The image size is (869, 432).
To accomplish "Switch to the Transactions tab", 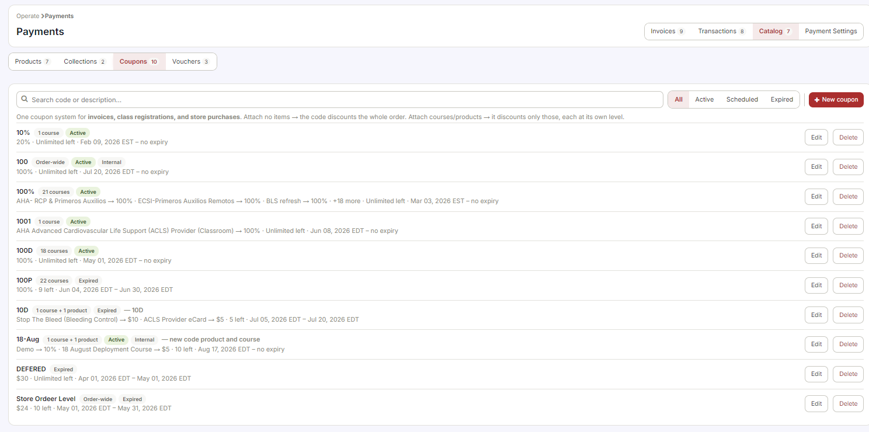I will tap(722, 32).
